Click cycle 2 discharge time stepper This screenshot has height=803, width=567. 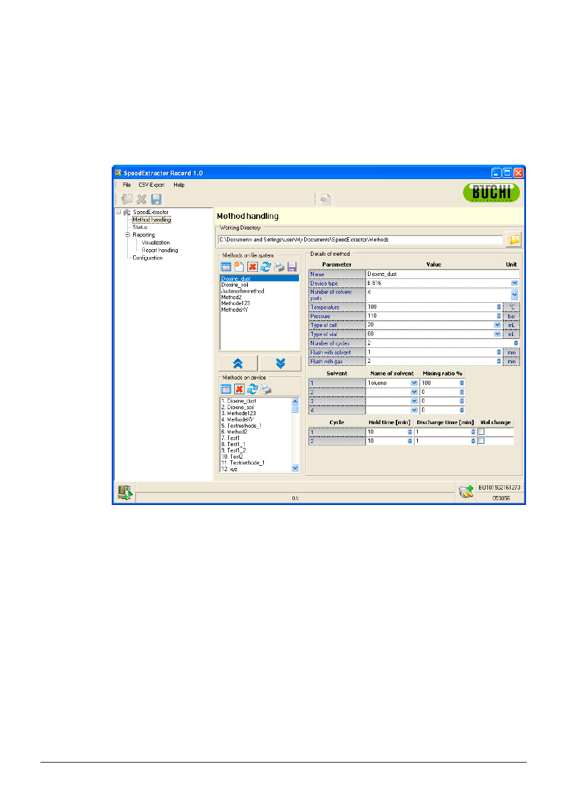[473, 441]
